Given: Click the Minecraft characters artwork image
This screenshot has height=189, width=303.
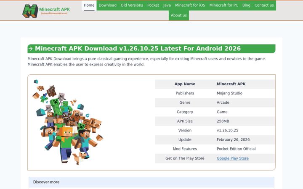Looking at the screenshot, I should pos(68,122).
